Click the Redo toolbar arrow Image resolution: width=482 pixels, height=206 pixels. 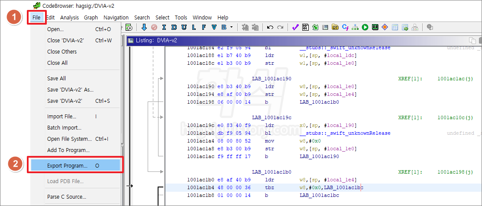(x=280, y=27)
